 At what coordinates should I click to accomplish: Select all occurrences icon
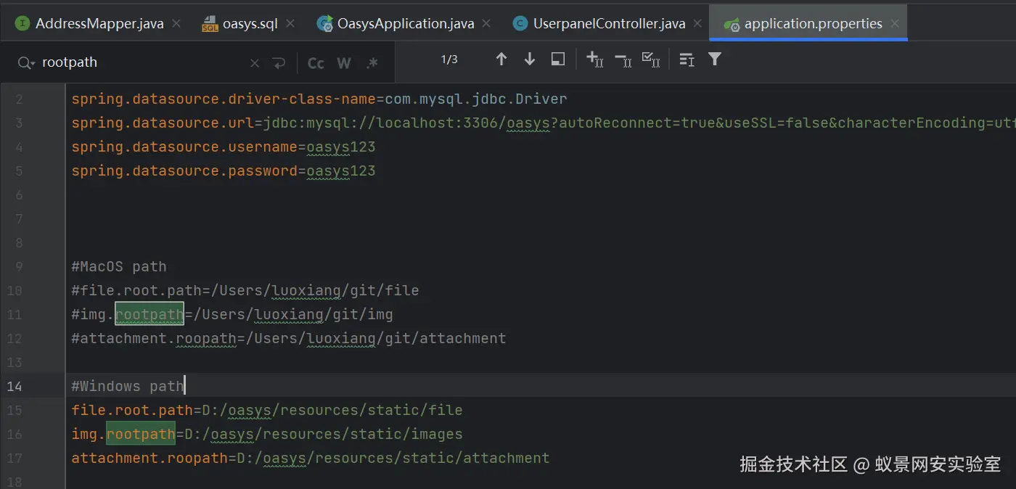[x=651, y=59]
